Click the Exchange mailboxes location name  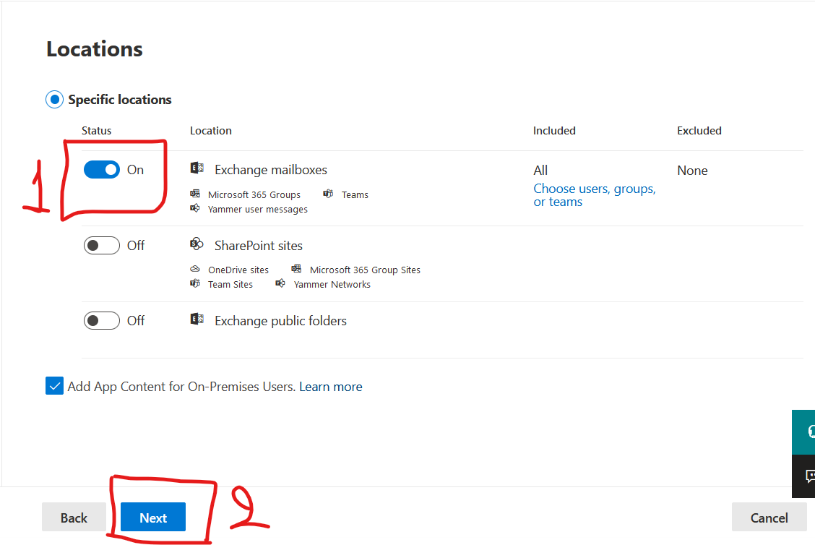271,170
